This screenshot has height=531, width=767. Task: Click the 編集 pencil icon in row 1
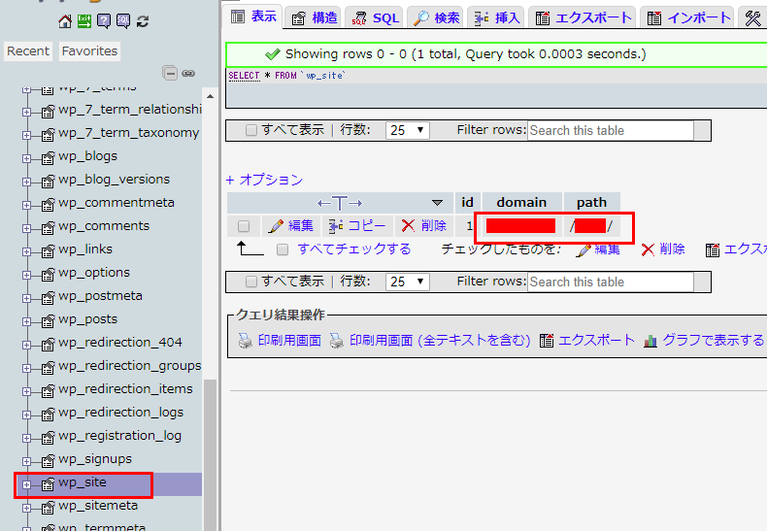tap(276, 225)
